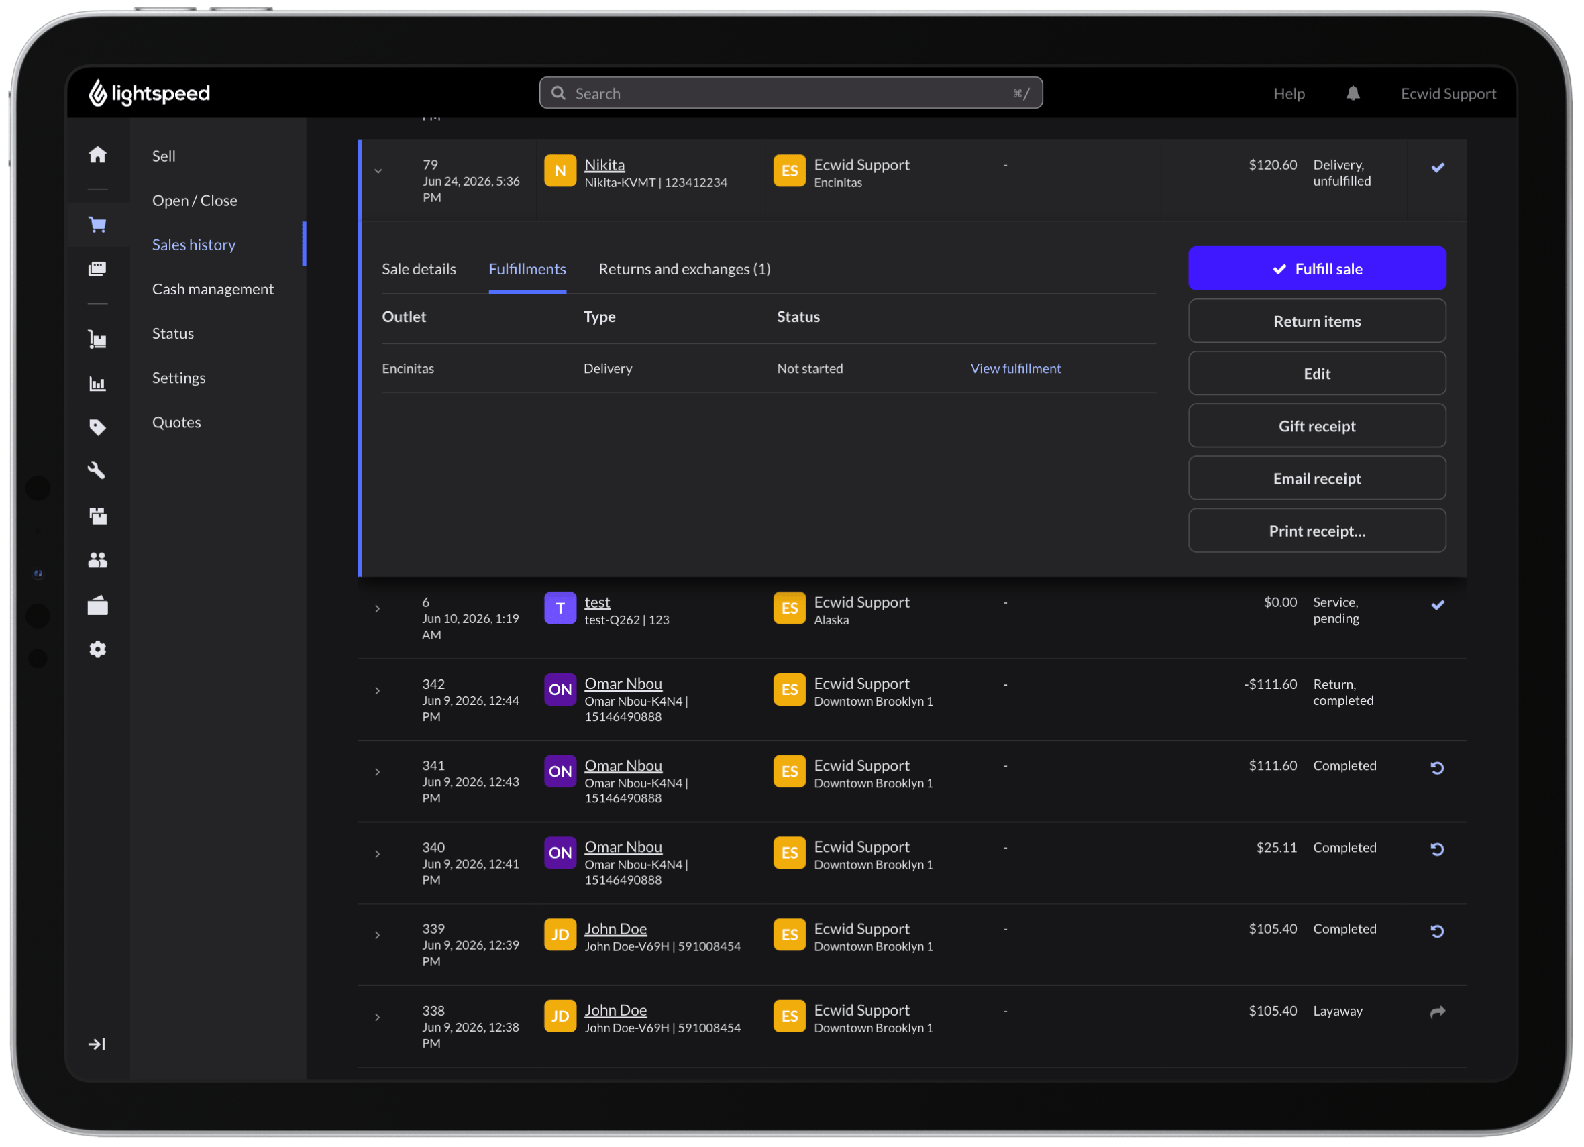The height and width of the screenshot is (1147, 1584).
Task: Click the return icon on sale 341
Action: point(1436,768)
